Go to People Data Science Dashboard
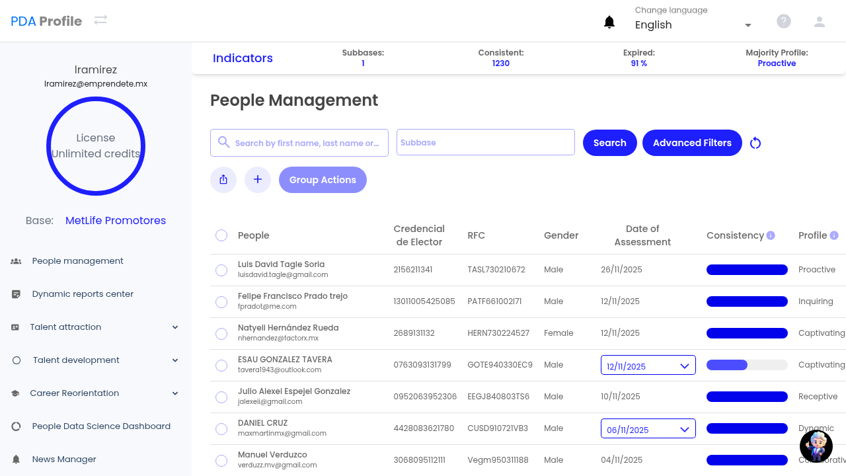This screenshot has width=846, height=476. (101, 426)
